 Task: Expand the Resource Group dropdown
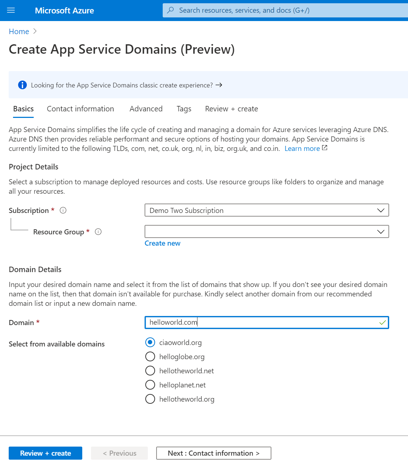click(x=380, y=231)
